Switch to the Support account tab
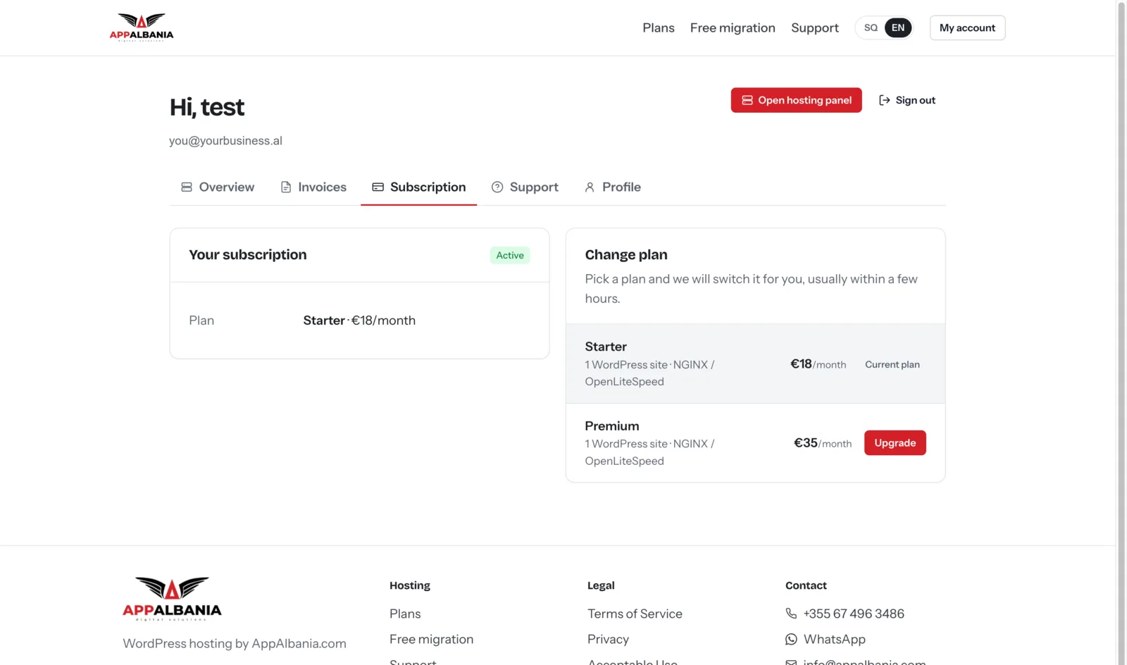 pos(525,187)
